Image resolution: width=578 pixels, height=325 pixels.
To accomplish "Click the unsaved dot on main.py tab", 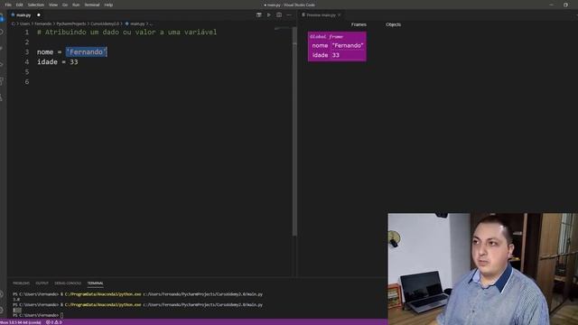I will (x=38, y=15).
